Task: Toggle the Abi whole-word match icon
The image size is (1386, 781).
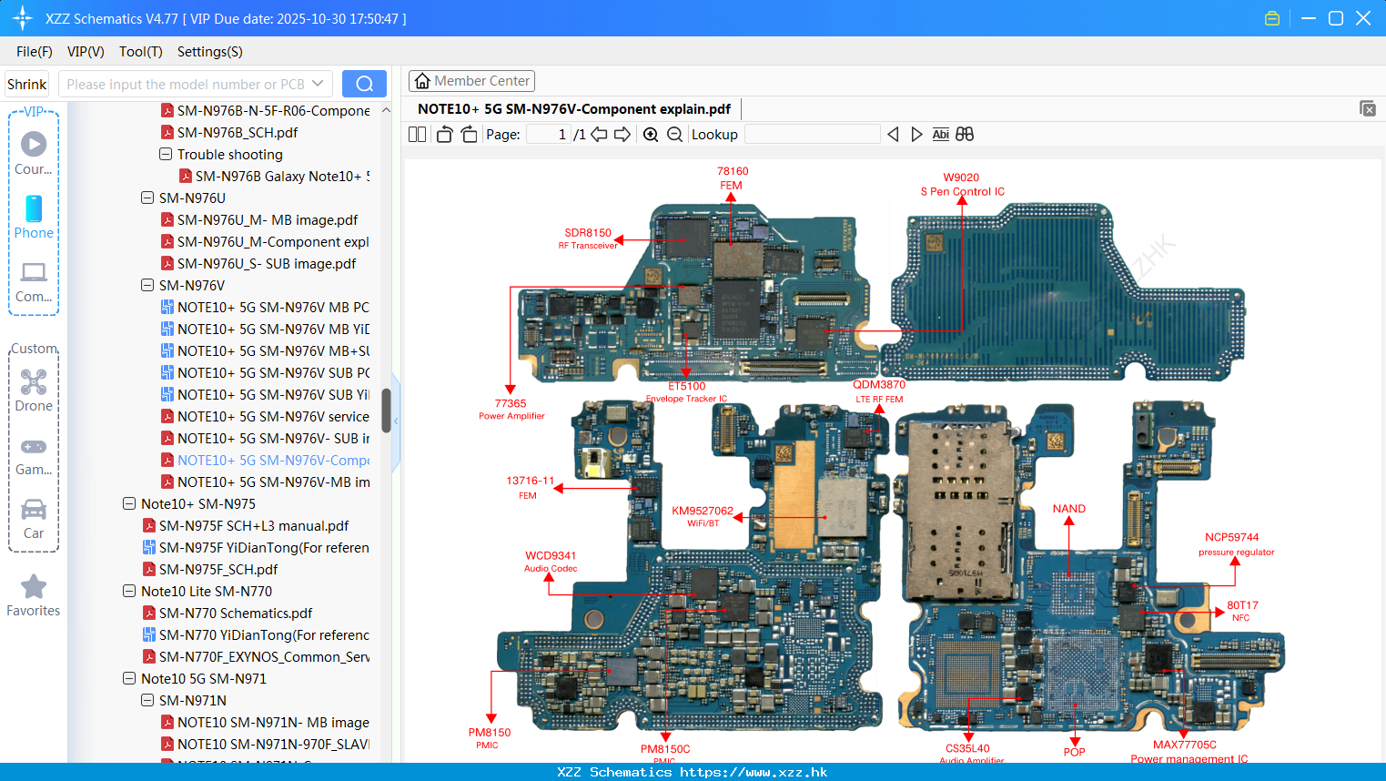Action: pos(941,135)
